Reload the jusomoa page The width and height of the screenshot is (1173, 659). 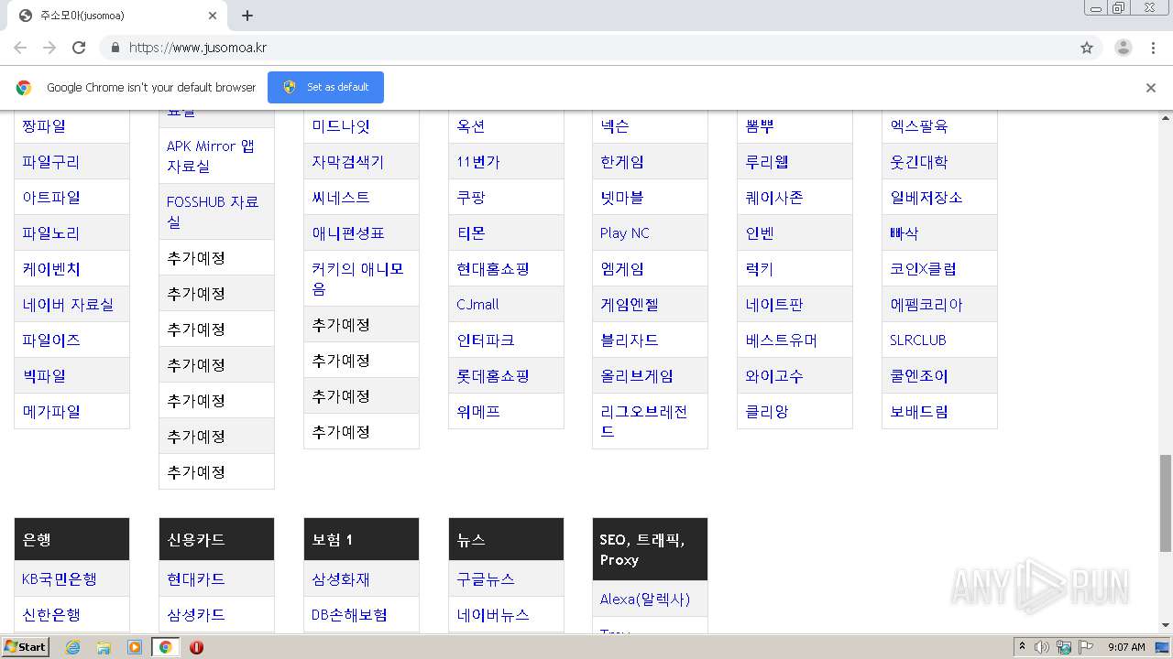(79, 48)
